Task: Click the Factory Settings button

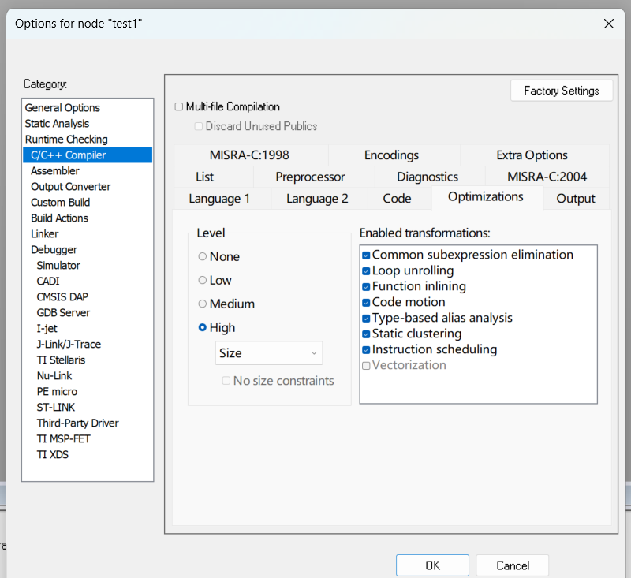Action: point(562,91)
